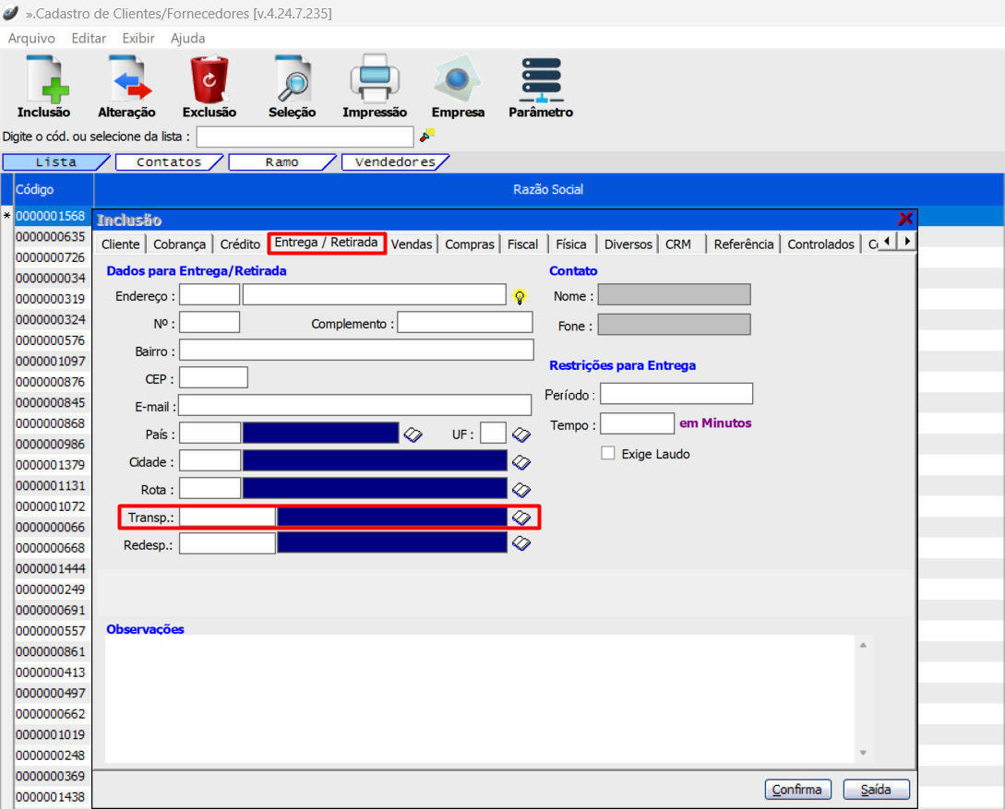The width and height of the screenshot is (1005, 809).
Task: Click the lightbulb icon beside Endereço
Action: pyautogui.click(x=520, y=296)
